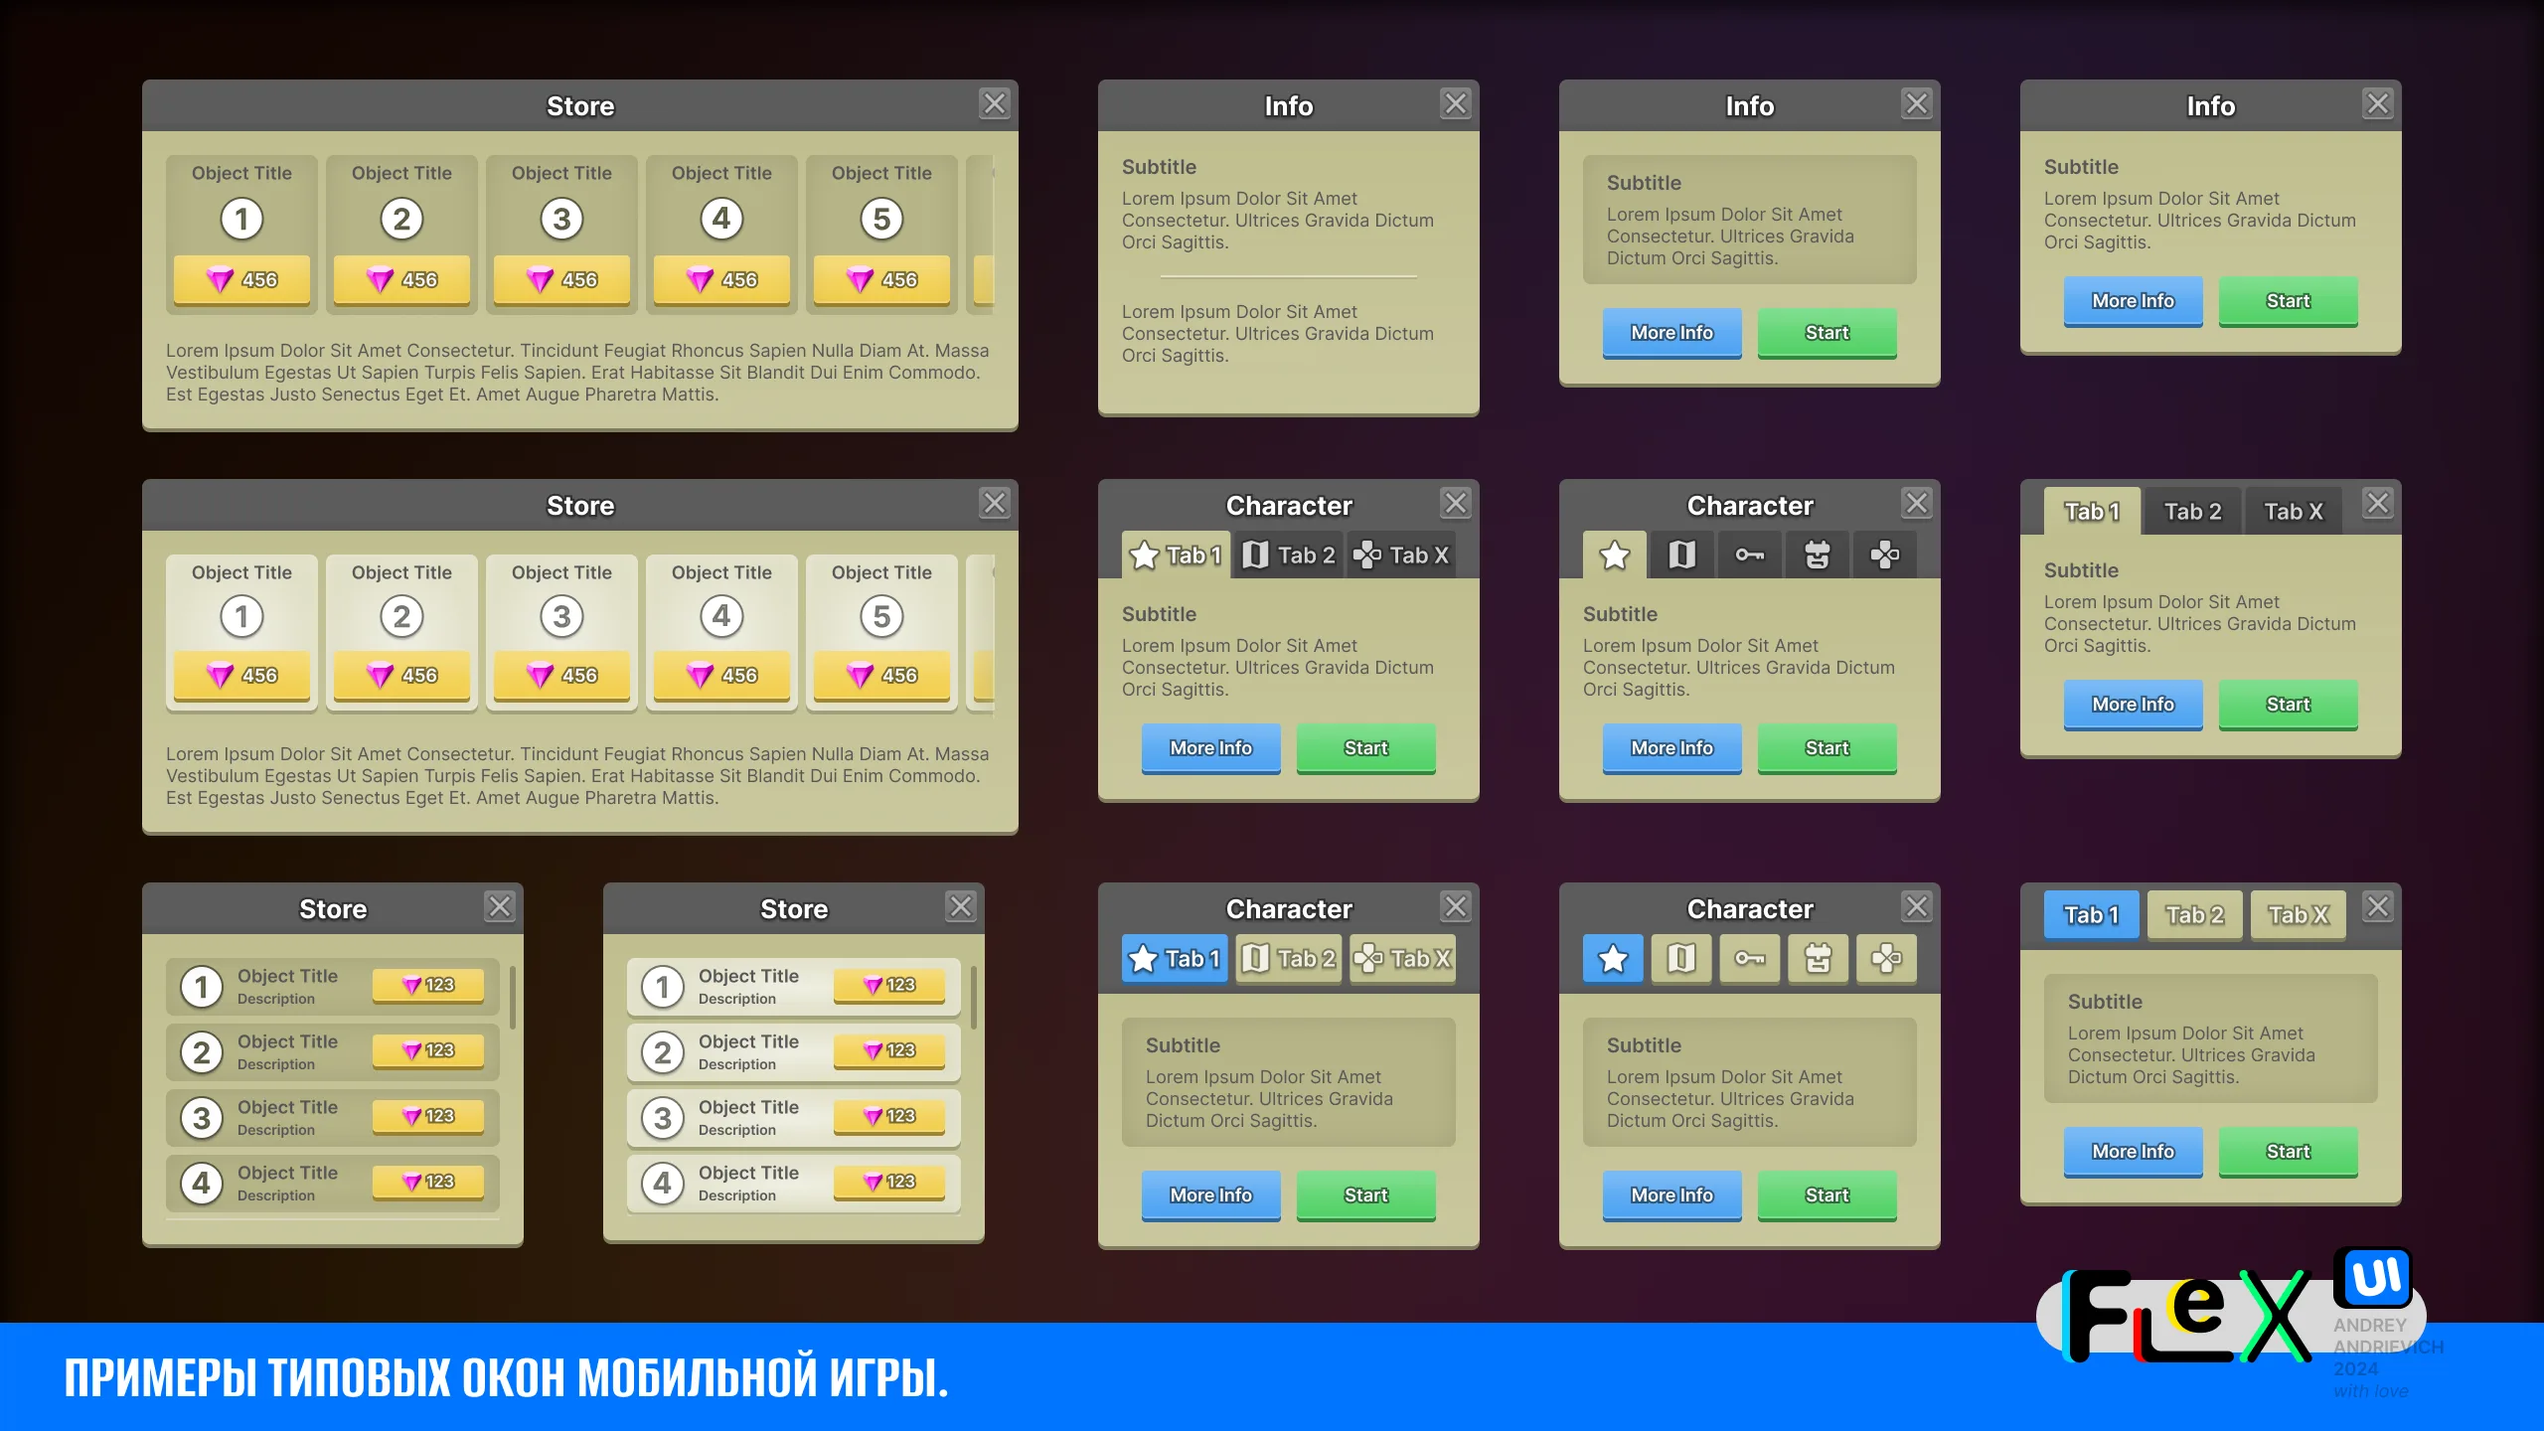Select key icon tab beside the blue star tab
The width and height of the screenshot is (2544, 1431).
(1749, 959)
